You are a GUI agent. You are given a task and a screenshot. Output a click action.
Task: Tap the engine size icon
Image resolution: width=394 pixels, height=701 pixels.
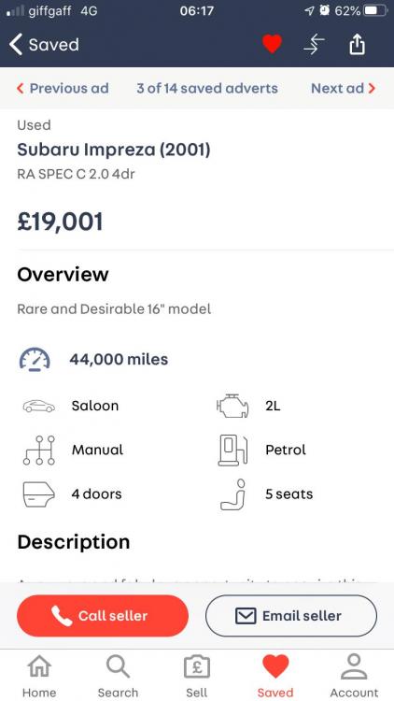coord(232,406)
